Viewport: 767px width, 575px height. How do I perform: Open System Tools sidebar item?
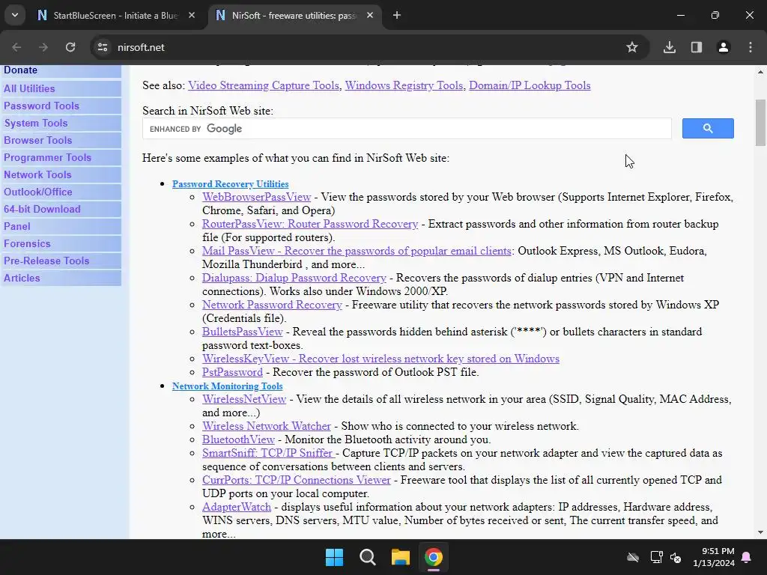point(36,124)
